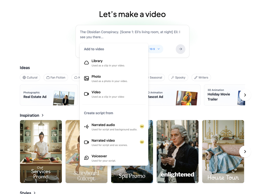The image size is (270, 194).
Task: Click the premium crown beside Narrated audio
Action: click(x=142, y=126)
